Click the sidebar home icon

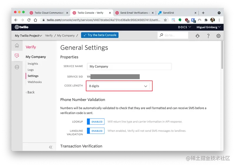[x=17, y=45]
